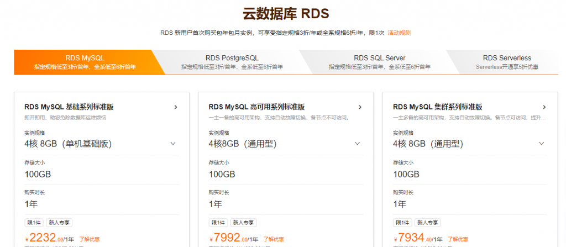Select the RDS MySQL tab

coord(85,62)
